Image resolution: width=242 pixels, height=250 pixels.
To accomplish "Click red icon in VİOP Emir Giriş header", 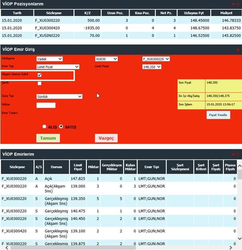I will click(x=238, y=49).
